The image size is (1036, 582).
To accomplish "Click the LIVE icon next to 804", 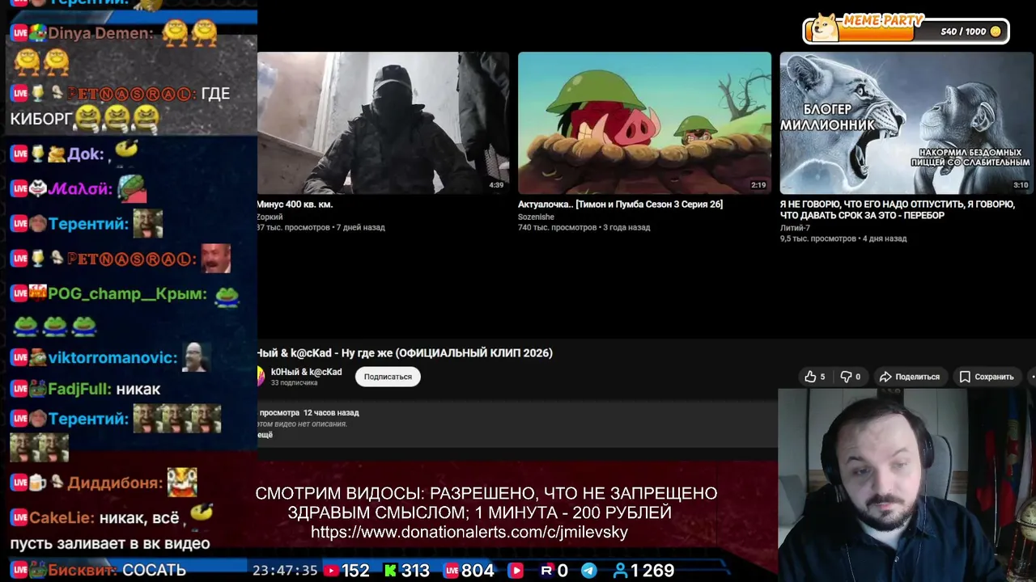I will [451, 571].
